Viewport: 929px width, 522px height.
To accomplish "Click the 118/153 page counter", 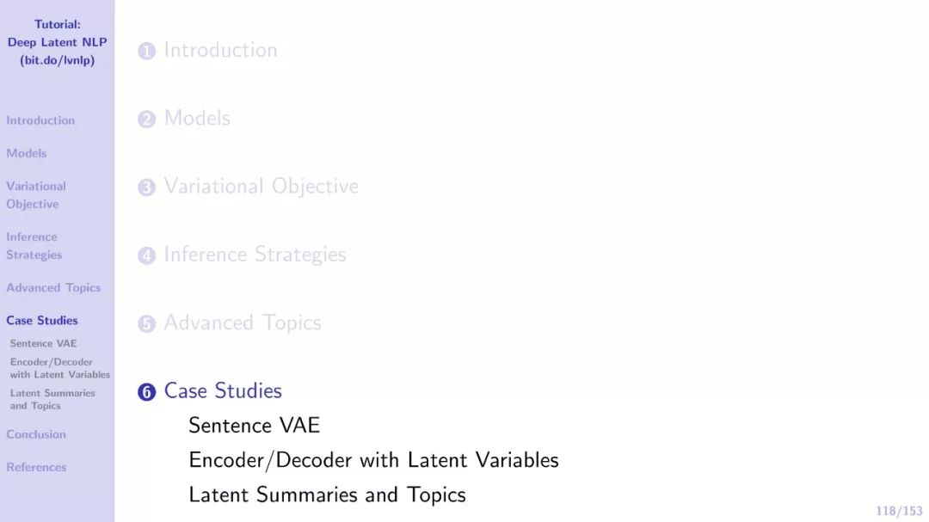I will (x=899, y=511).
